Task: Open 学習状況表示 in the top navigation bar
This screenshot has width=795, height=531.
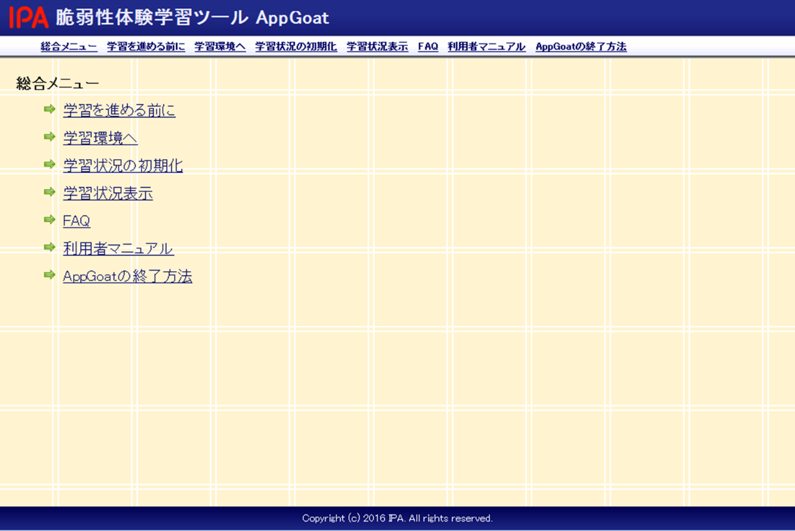Action: pyautogui.click(x=377, y=47)
